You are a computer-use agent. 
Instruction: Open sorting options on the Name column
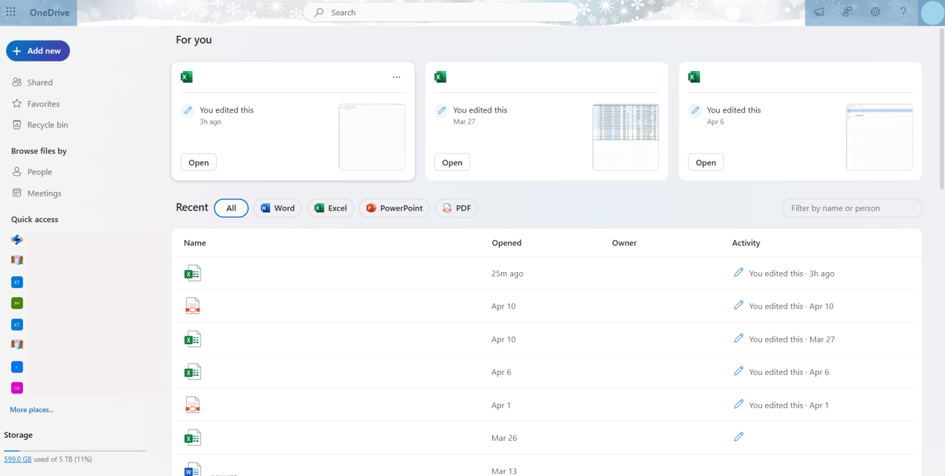click(194, 243)
